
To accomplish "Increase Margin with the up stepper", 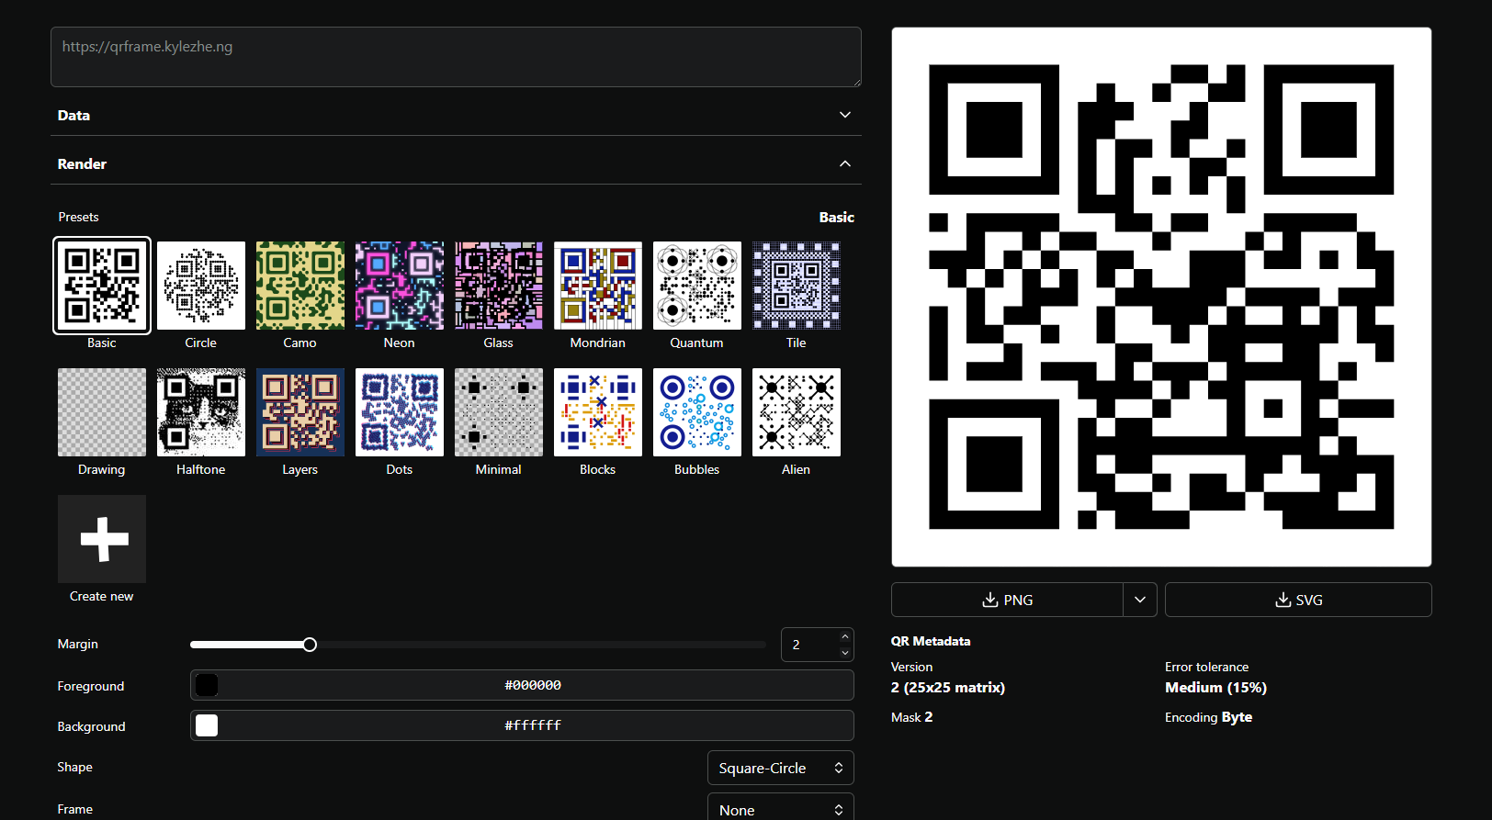I will coord(845,636).
